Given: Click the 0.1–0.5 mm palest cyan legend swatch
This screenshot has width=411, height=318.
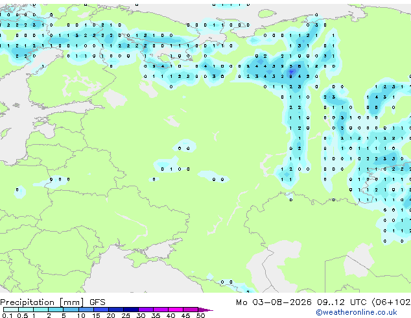Looking at the screenshot, I should coord(11,310).
